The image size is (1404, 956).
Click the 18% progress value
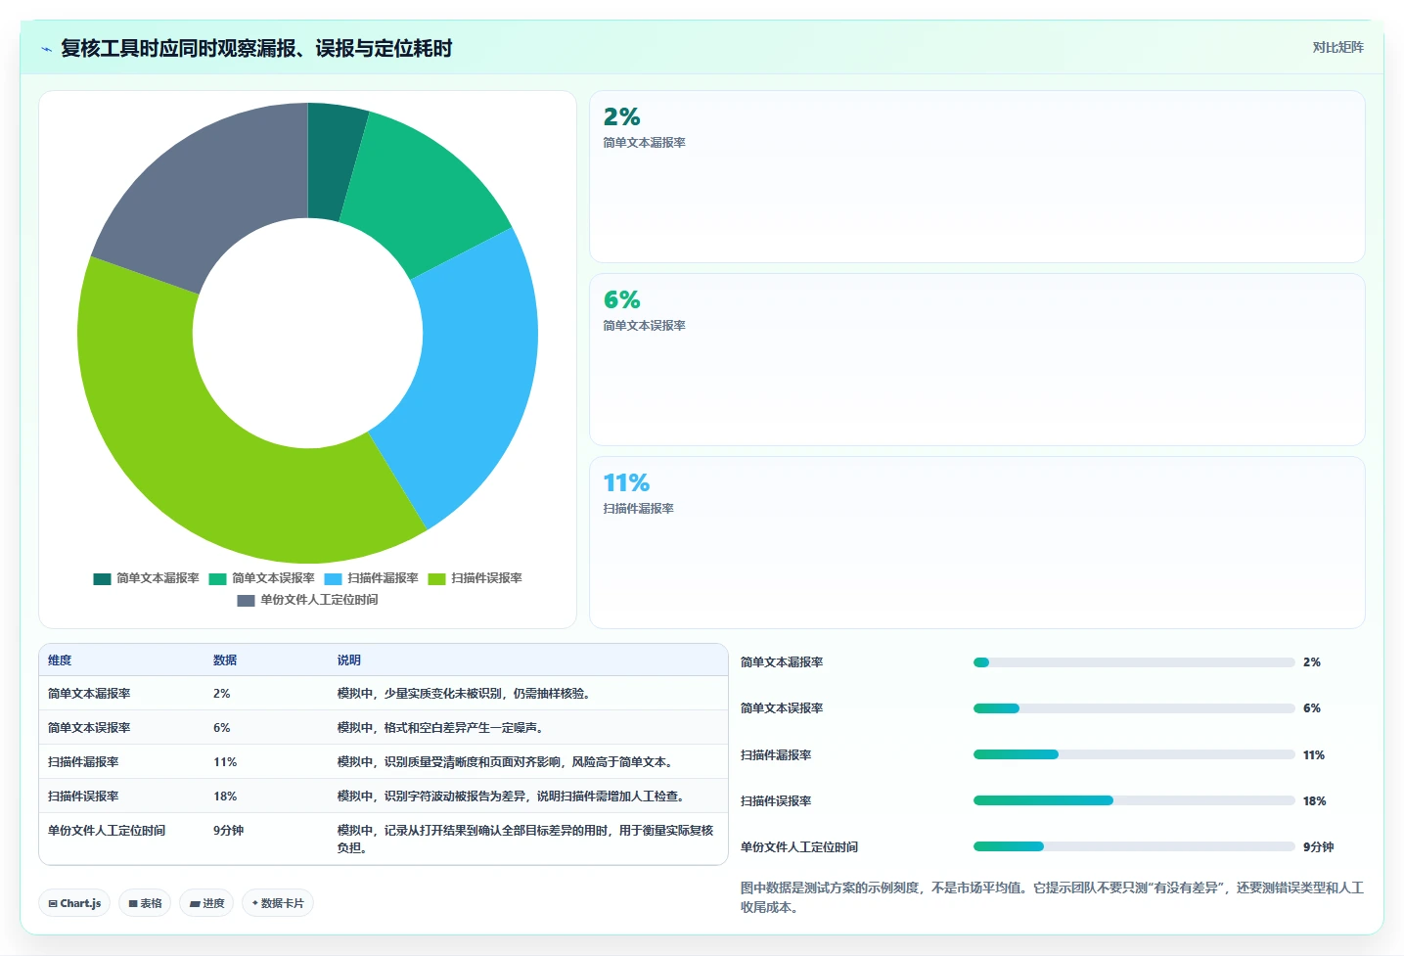click(x=1315, y=801)
